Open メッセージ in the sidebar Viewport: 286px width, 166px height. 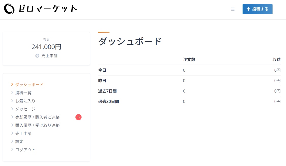tap(25, 109)
